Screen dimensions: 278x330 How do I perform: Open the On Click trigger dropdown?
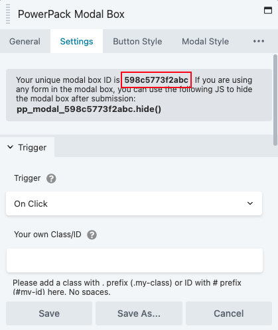pyautogui.click(x=134, y=203)
